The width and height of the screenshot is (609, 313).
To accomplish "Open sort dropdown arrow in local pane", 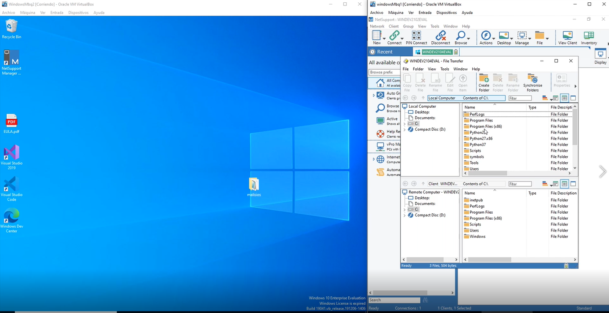I will tap(551, 99).
